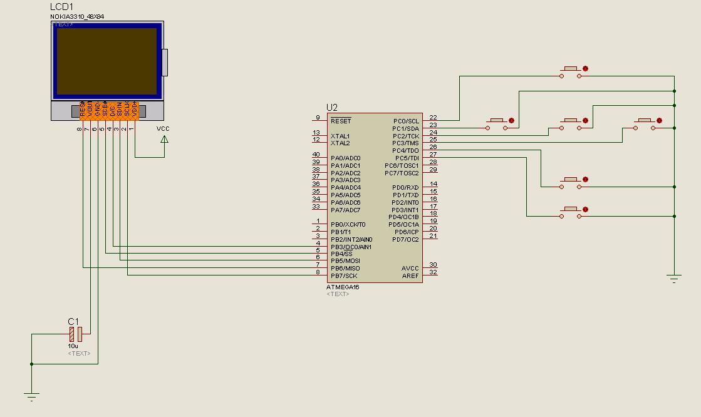The image size is (701, 417).
Task: Click the push button wired to PC4/TDO
Action: (571, 183)
